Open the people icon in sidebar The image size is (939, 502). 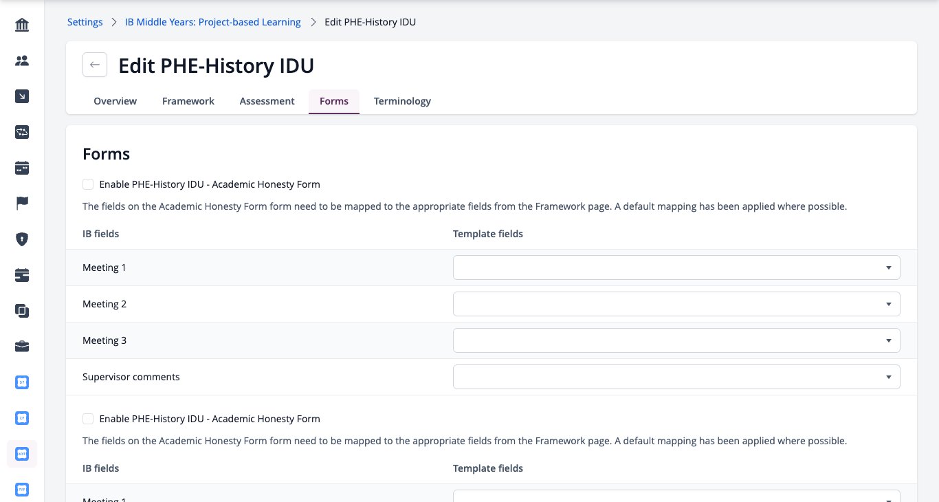22,61
